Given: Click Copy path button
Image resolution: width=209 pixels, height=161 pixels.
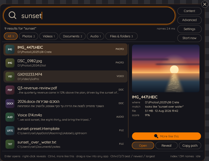Looking at the screenshot, I should pos(190,145).
